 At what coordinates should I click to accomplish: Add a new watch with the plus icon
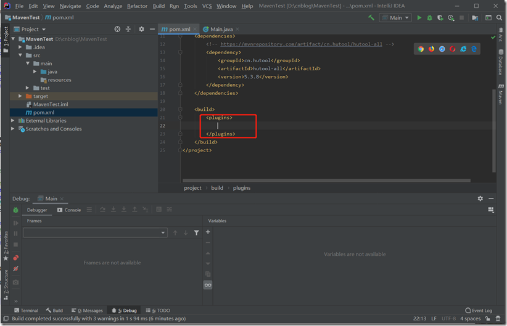tap(208, 232)
